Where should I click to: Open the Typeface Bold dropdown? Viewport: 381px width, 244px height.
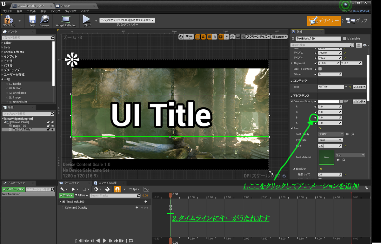tap(330, 140)
